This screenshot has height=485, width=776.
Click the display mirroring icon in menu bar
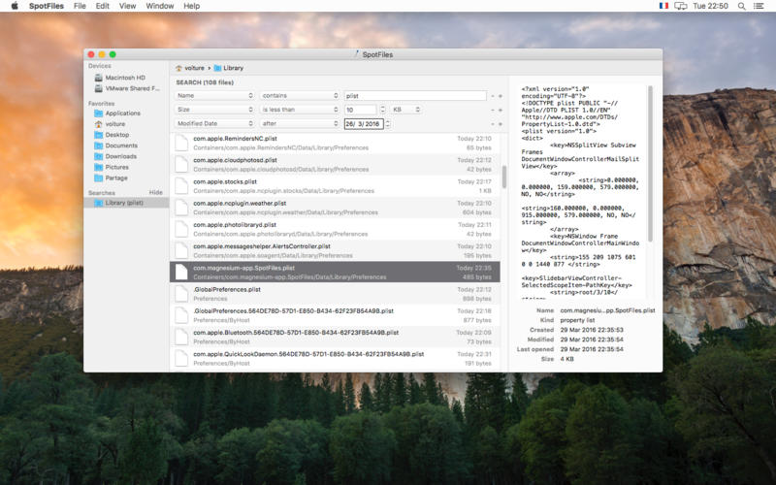(681, 6)
